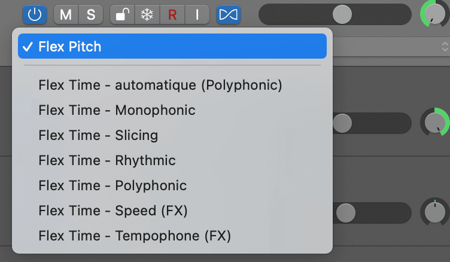Click the track lock padlock icon
The image size is (450, 262).
[x=122, y=14]
